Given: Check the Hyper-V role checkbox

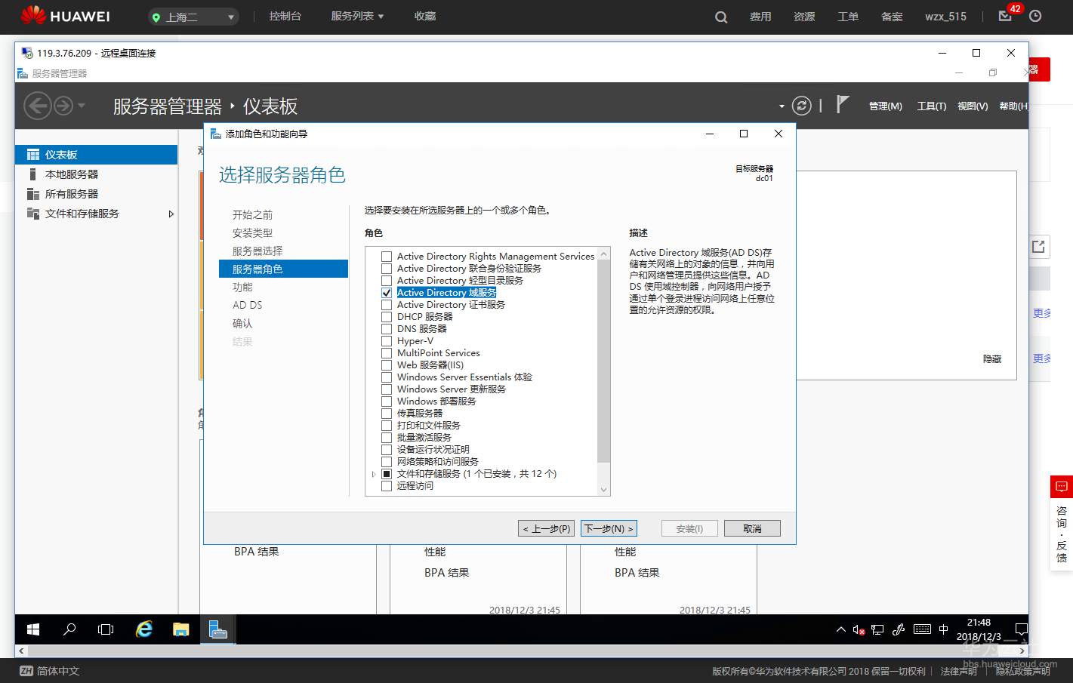Looking at the screenshot, I should pyautogui.click(x=387, y=340).
